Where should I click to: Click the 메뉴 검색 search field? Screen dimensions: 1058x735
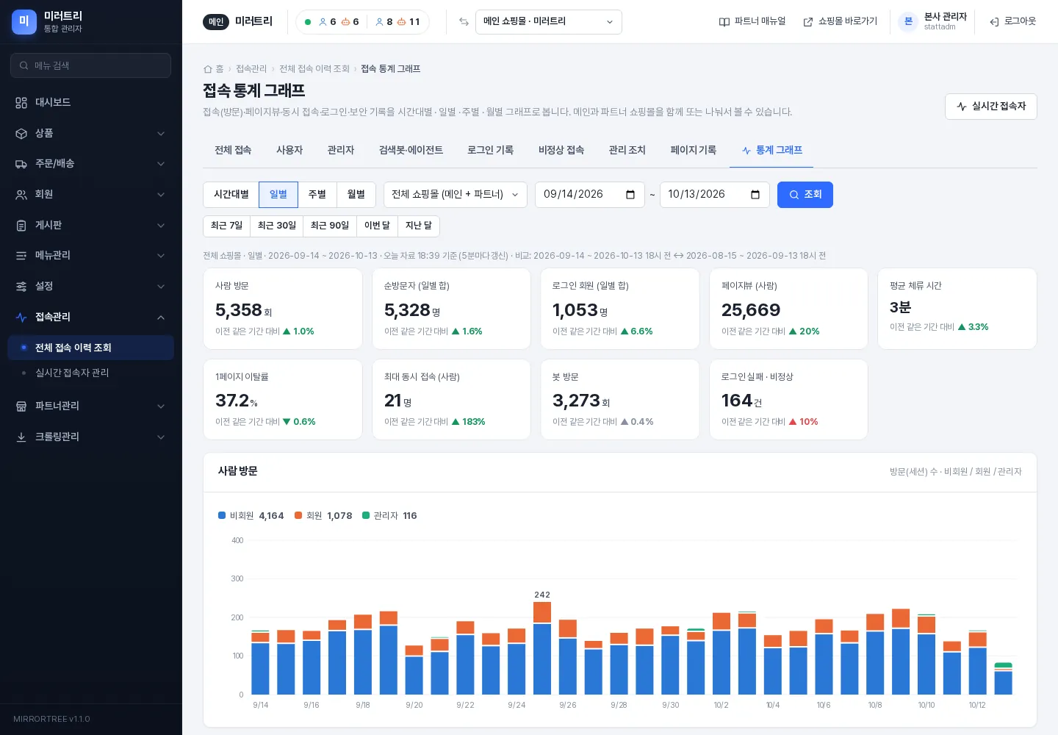(x=91, y=65)
